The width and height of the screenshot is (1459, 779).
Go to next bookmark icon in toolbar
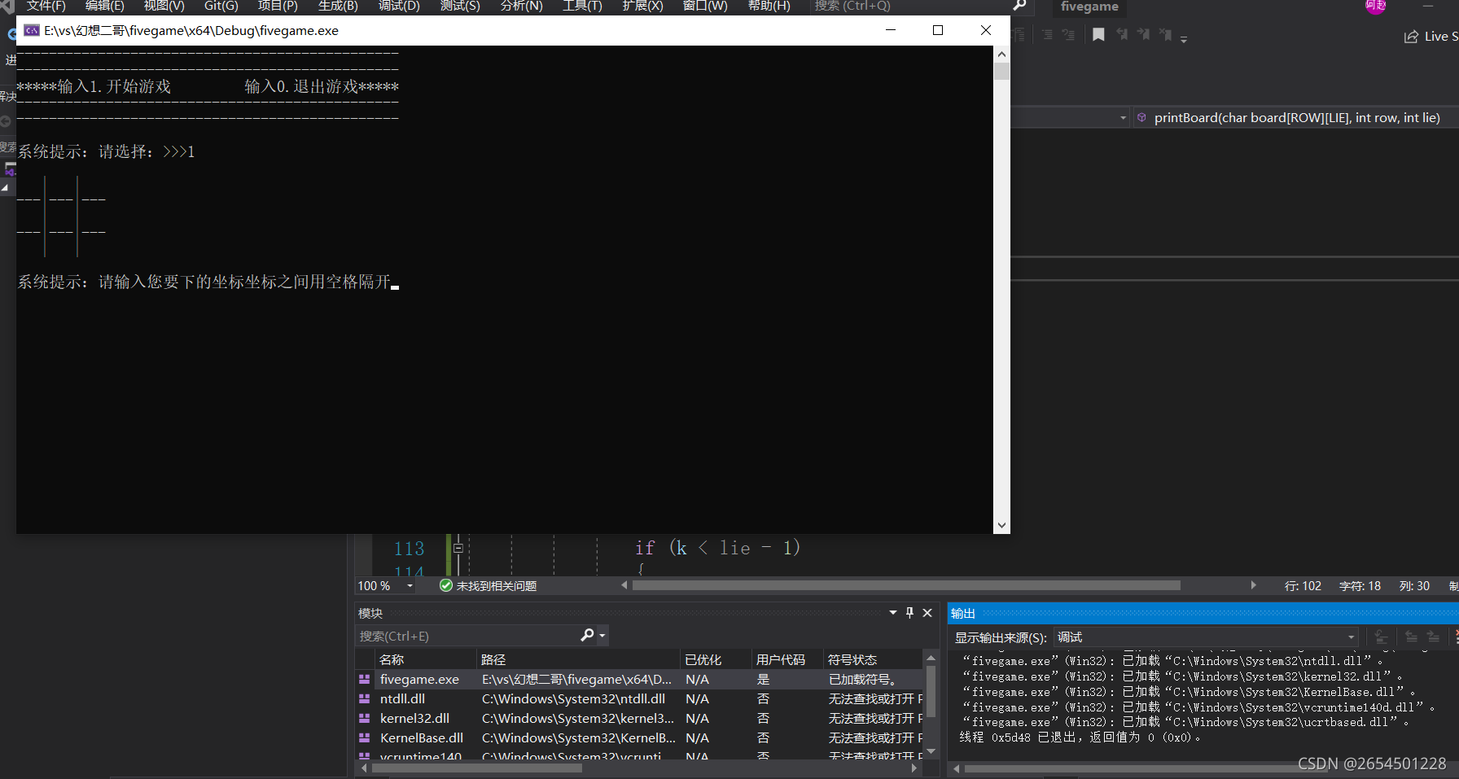point(1144,35)
